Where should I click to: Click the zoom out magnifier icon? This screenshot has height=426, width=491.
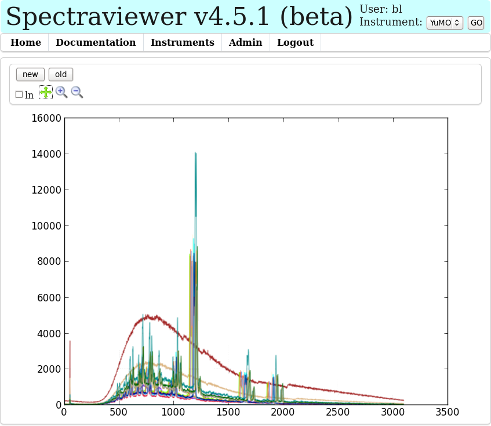[x=77, y=92]
